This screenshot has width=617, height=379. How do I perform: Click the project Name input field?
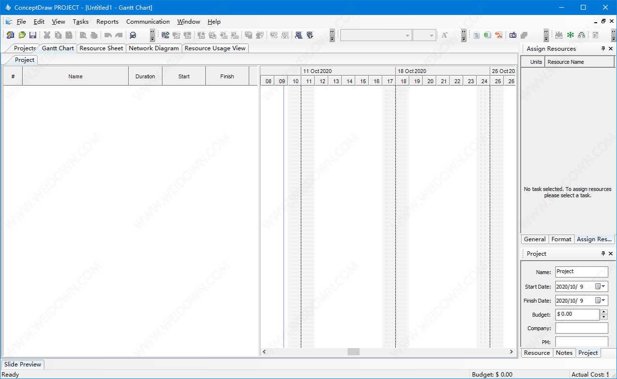pos(582,272)
